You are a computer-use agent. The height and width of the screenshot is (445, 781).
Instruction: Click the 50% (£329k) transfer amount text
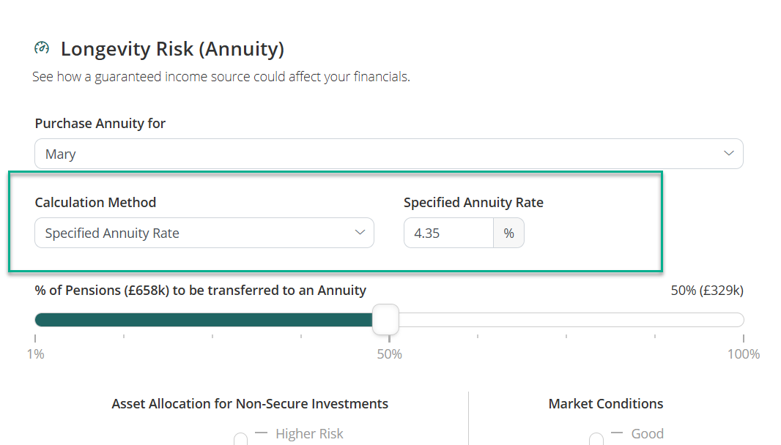click(706, 291)
